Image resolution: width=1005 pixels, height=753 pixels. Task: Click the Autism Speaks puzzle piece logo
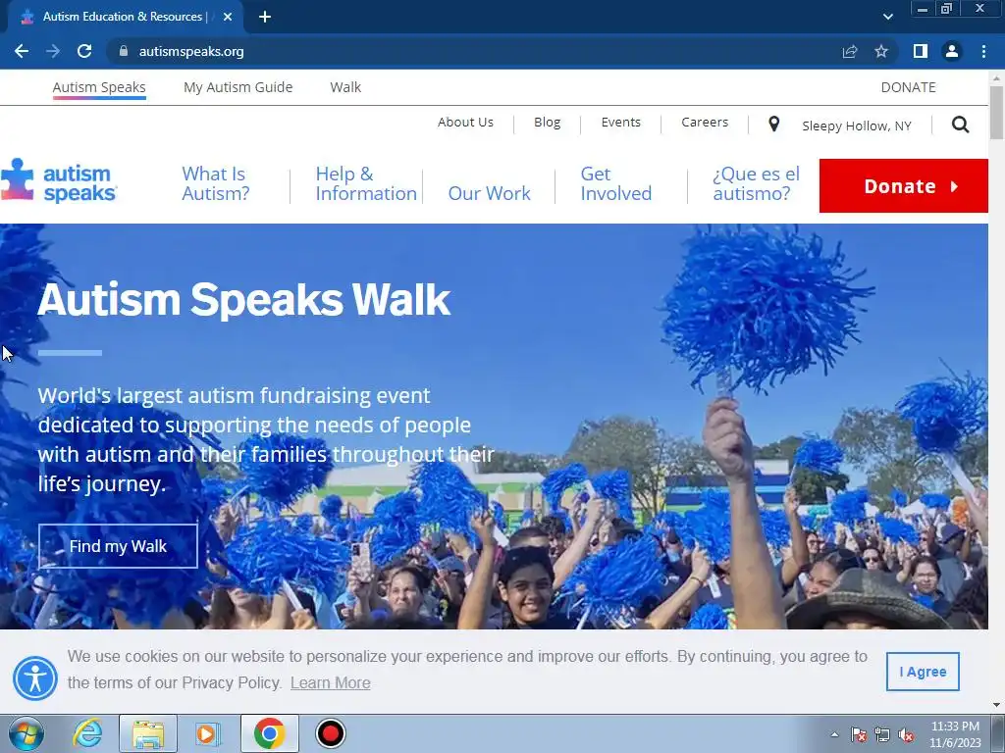[58, 181]
